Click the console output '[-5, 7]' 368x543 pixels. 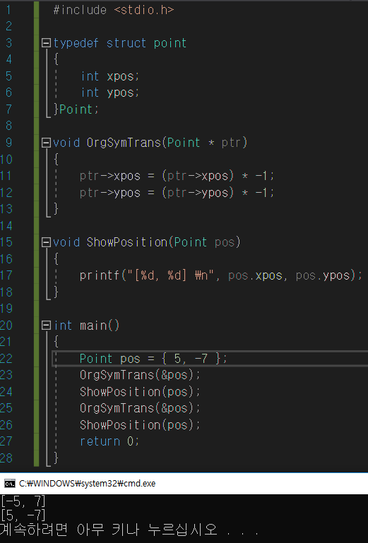pos(23,501)
